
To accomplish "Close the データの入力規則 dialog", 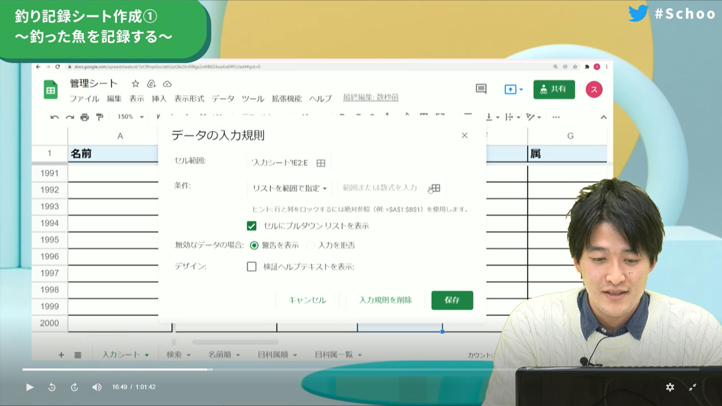I will click(465, 135).
